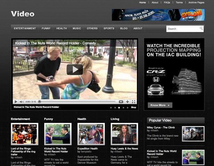The height and width of the screenshot is (166, 214).
Task: Open the Music navigation item
Action: pyautogui.click(x=77, y=28)
